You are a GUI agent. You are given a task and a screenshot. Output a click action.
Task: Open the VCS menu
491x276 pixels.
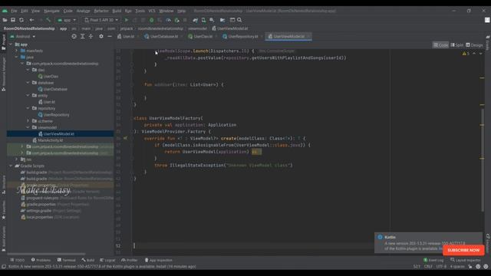(x=152, y=11)
